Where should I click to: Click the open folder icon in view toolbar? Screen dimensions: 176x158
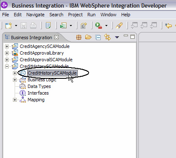click(88, 37)
